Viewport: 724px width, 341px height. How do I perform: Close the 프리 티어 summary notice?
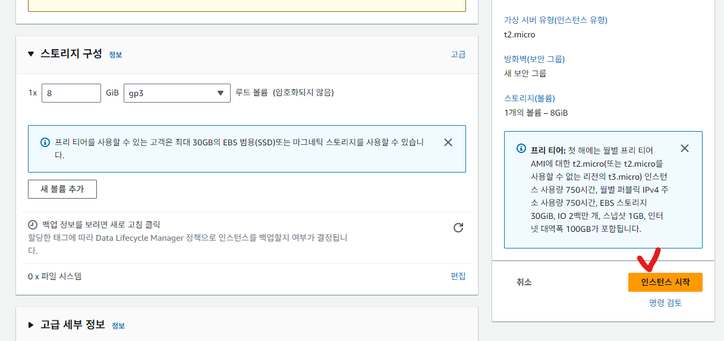[685, 148]
